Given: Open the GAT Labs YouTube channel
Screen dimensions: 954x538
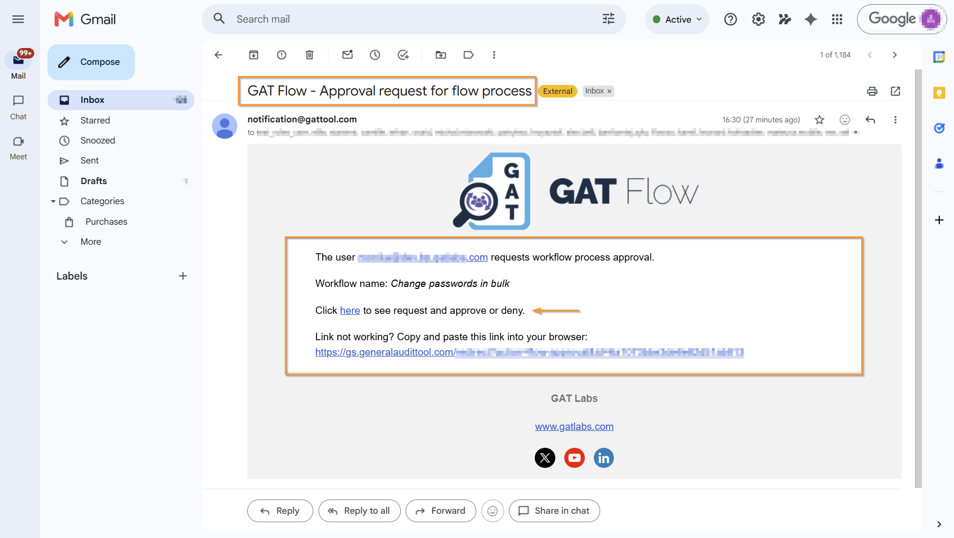Looking at the screenshot, I should click(574, 458).
